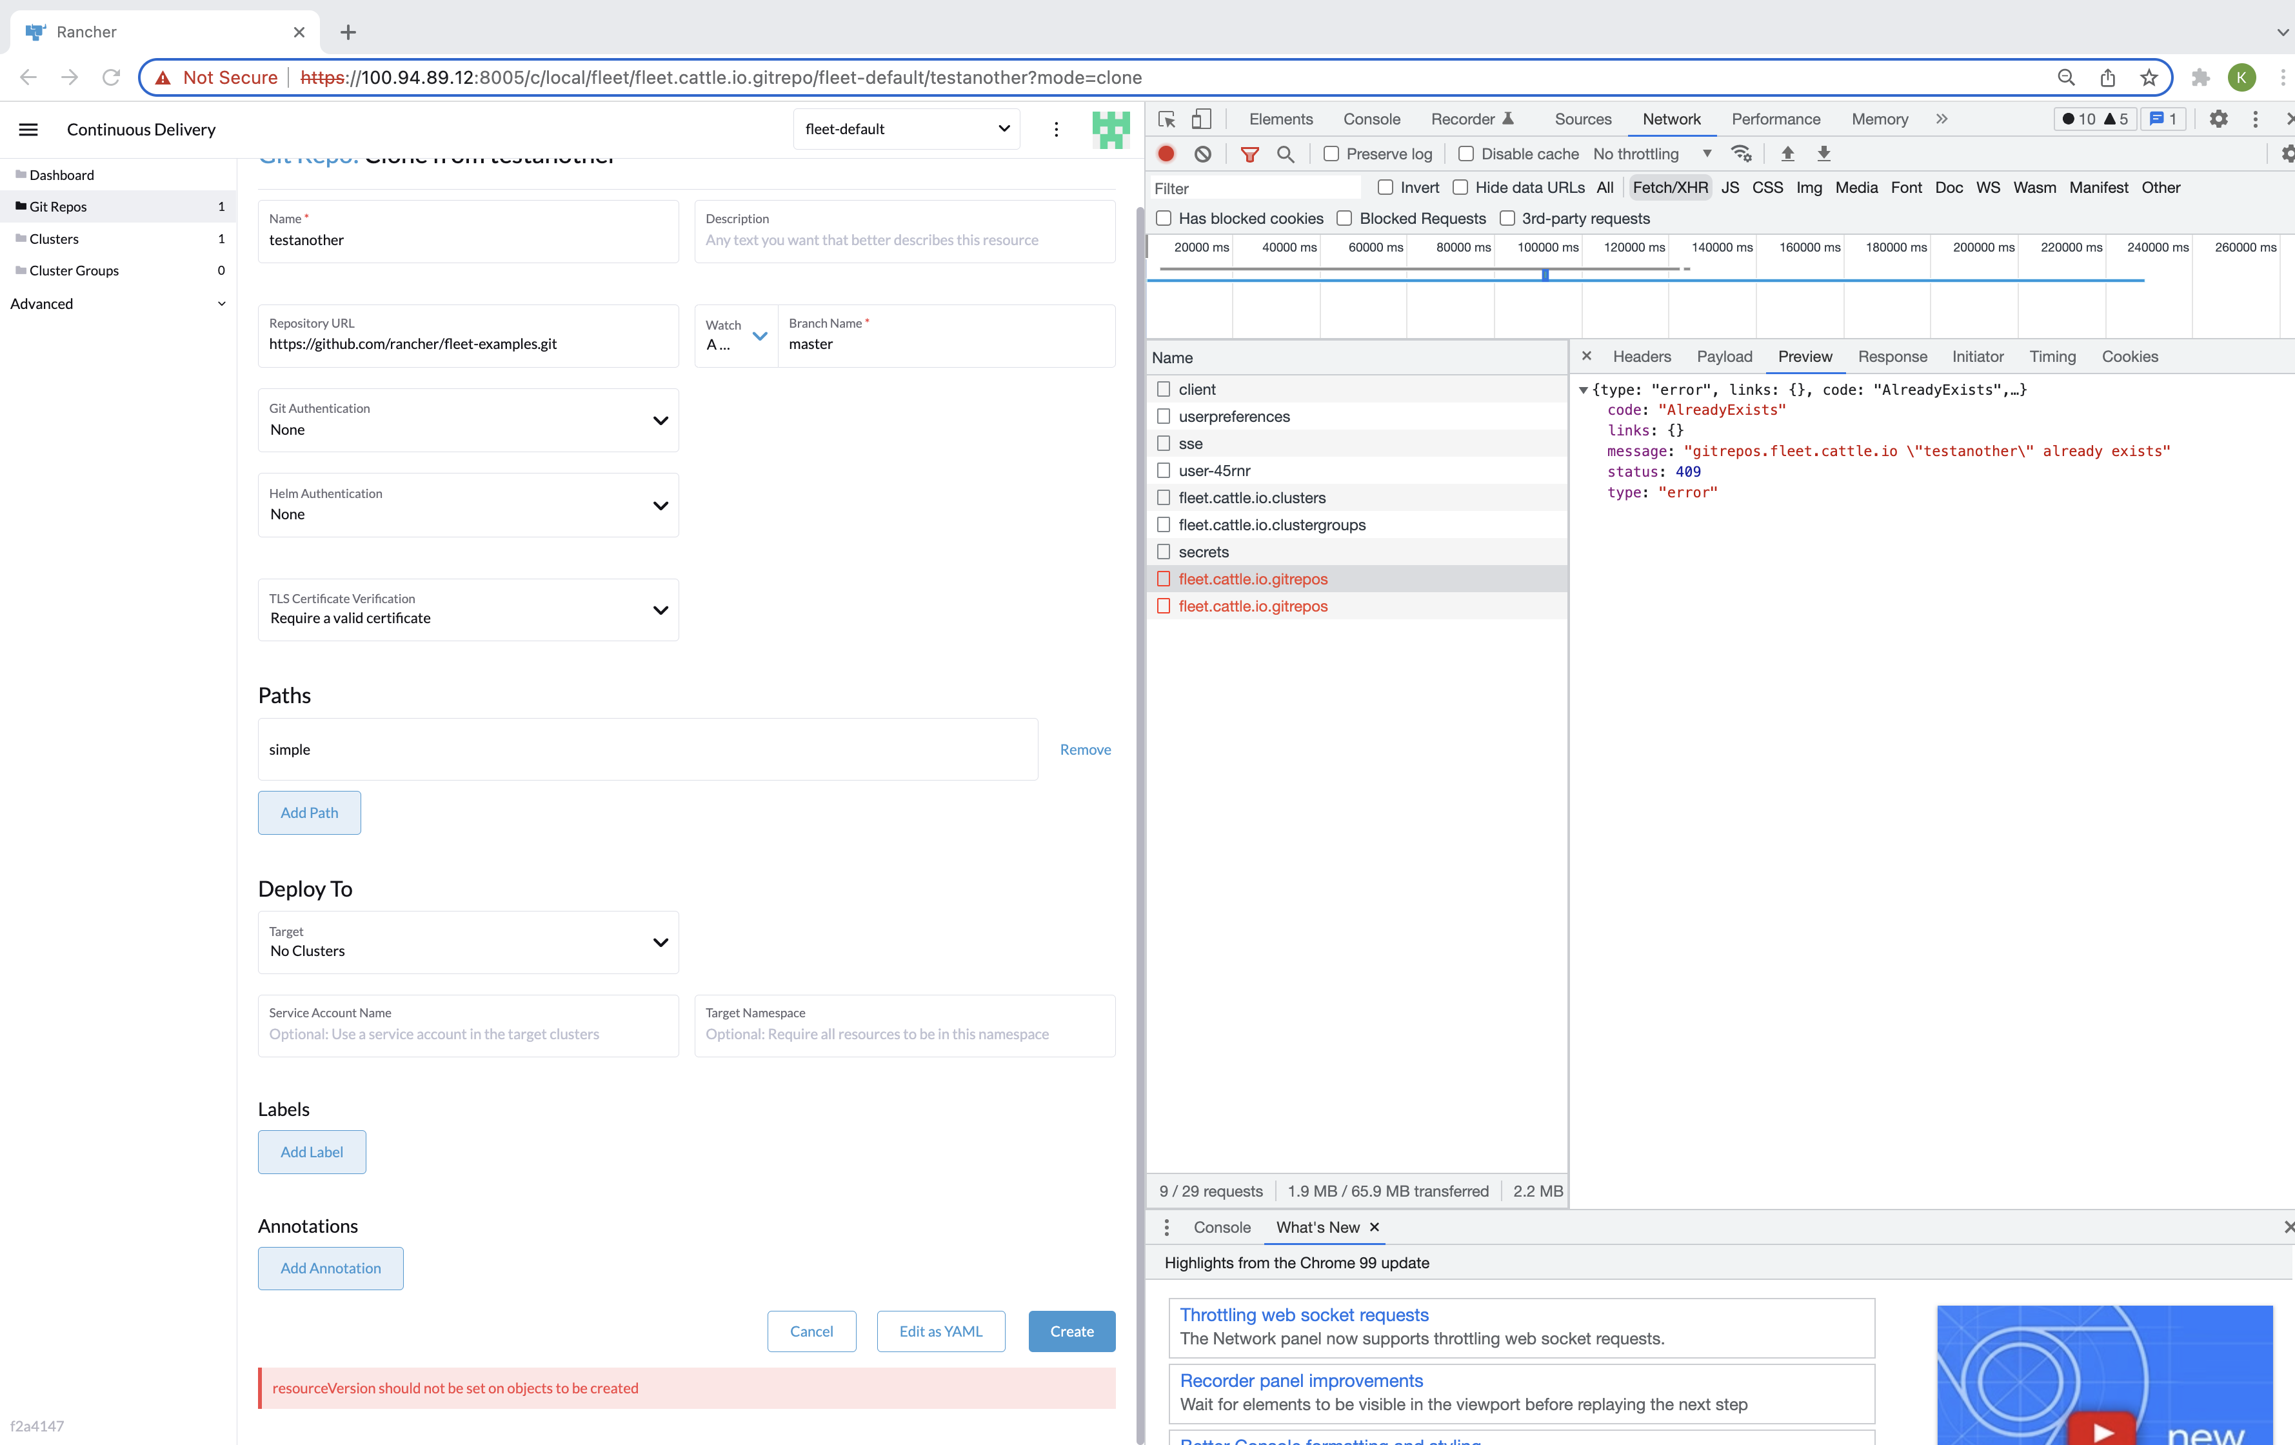
Task: Enable the Disable cache checkbox
Action: (x=1467, y=154)
